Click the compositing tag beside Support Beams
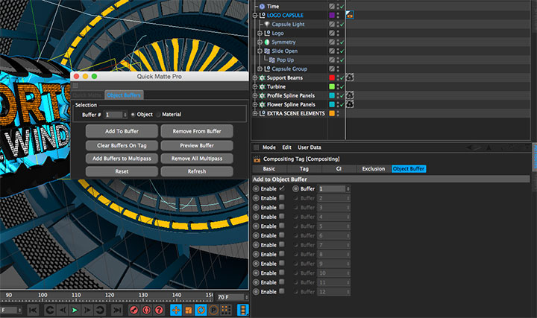 349,77
